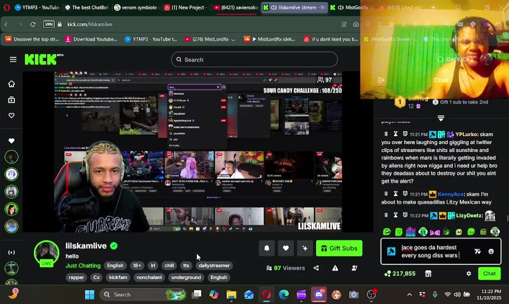Open (276) MistLordRx bookmark
509x304 pixels.
tap(210, 39)
